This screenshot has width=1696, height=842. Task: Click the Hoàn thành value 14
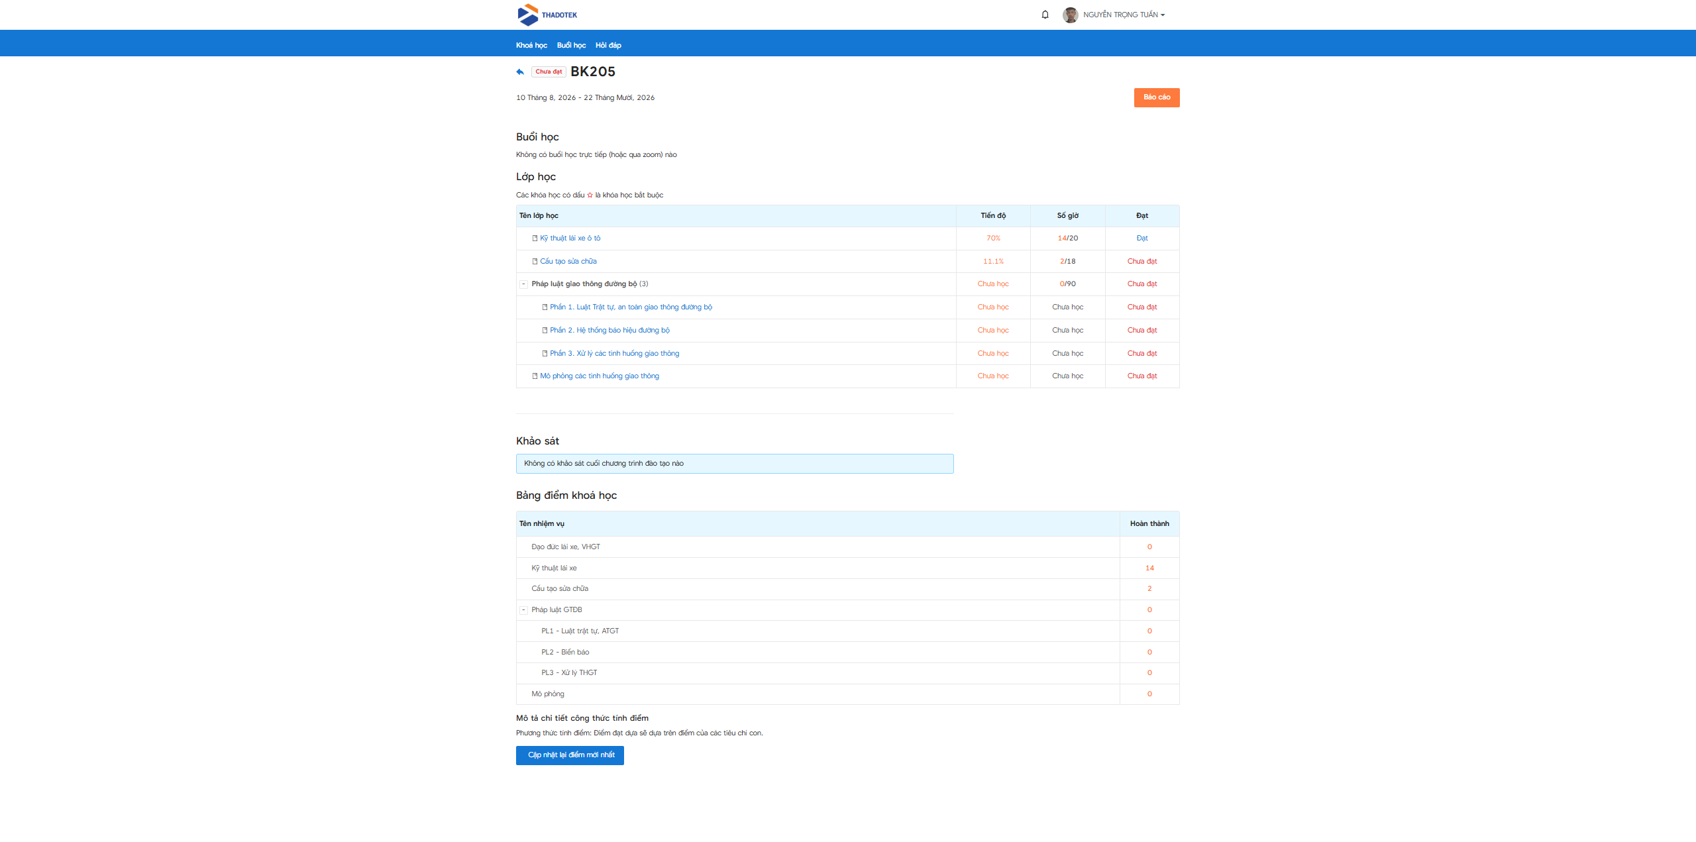coord(1149,568)
